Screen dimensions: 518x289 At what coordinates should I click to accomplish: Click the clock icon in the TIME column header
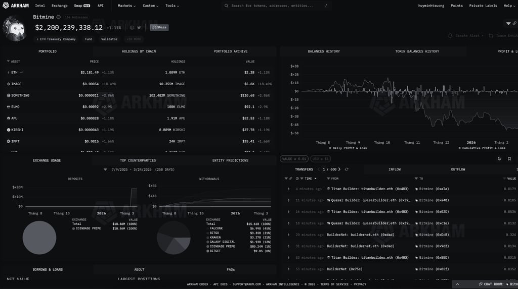tap(297, 179)
